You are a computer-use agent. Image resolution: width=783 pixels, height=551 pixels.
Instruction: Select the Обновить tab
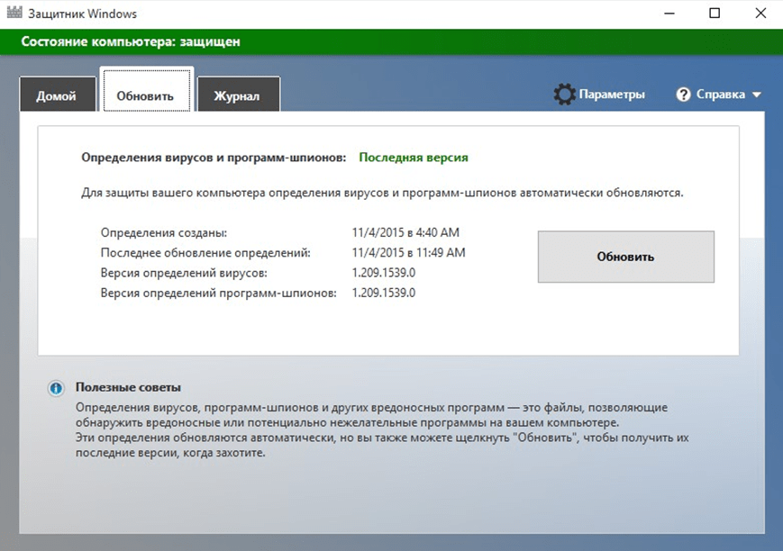(x=145, y=96)
